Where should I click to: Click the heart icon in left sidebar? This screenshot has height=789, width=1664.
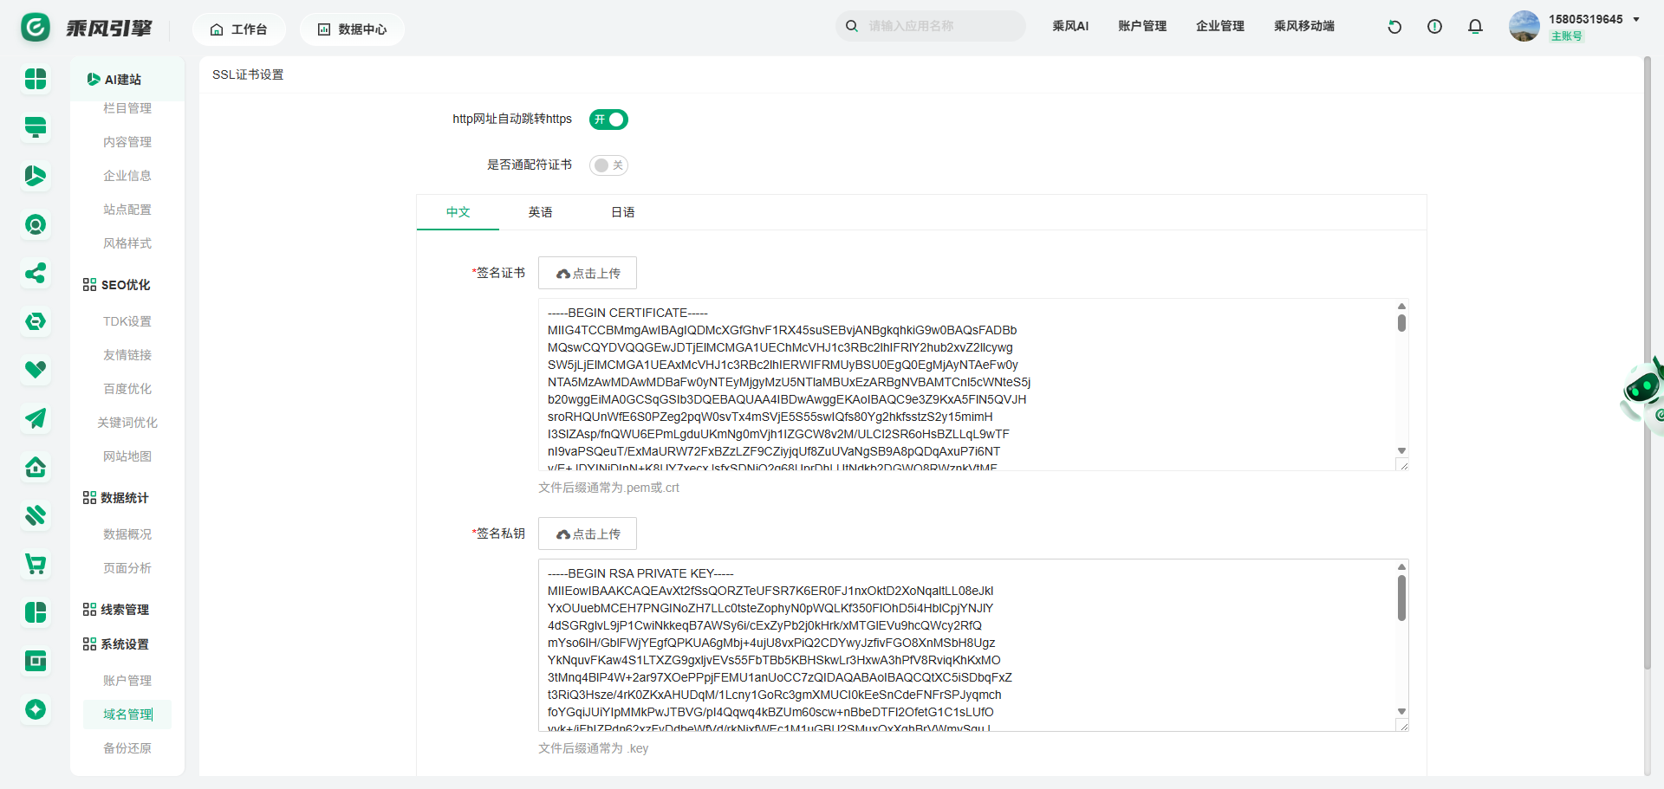pos(36,370)
